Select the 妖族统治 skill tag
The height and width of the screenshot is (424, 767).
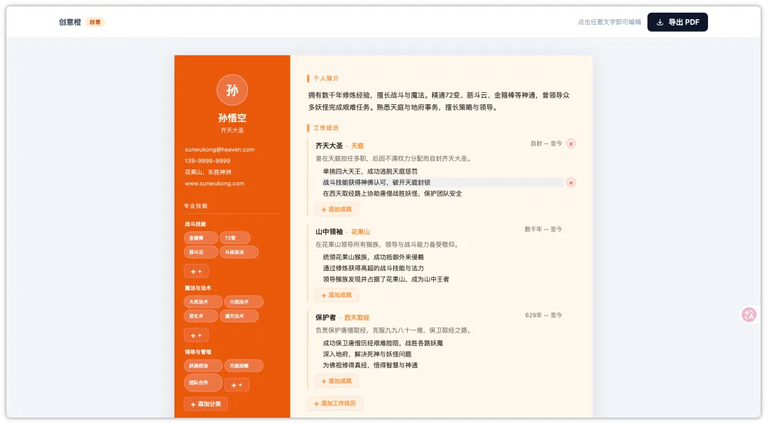[x=203, y=366]
